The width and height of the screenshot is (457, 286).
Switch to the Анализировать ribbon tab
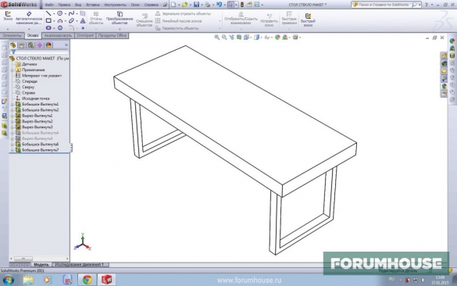pos(58,36)
